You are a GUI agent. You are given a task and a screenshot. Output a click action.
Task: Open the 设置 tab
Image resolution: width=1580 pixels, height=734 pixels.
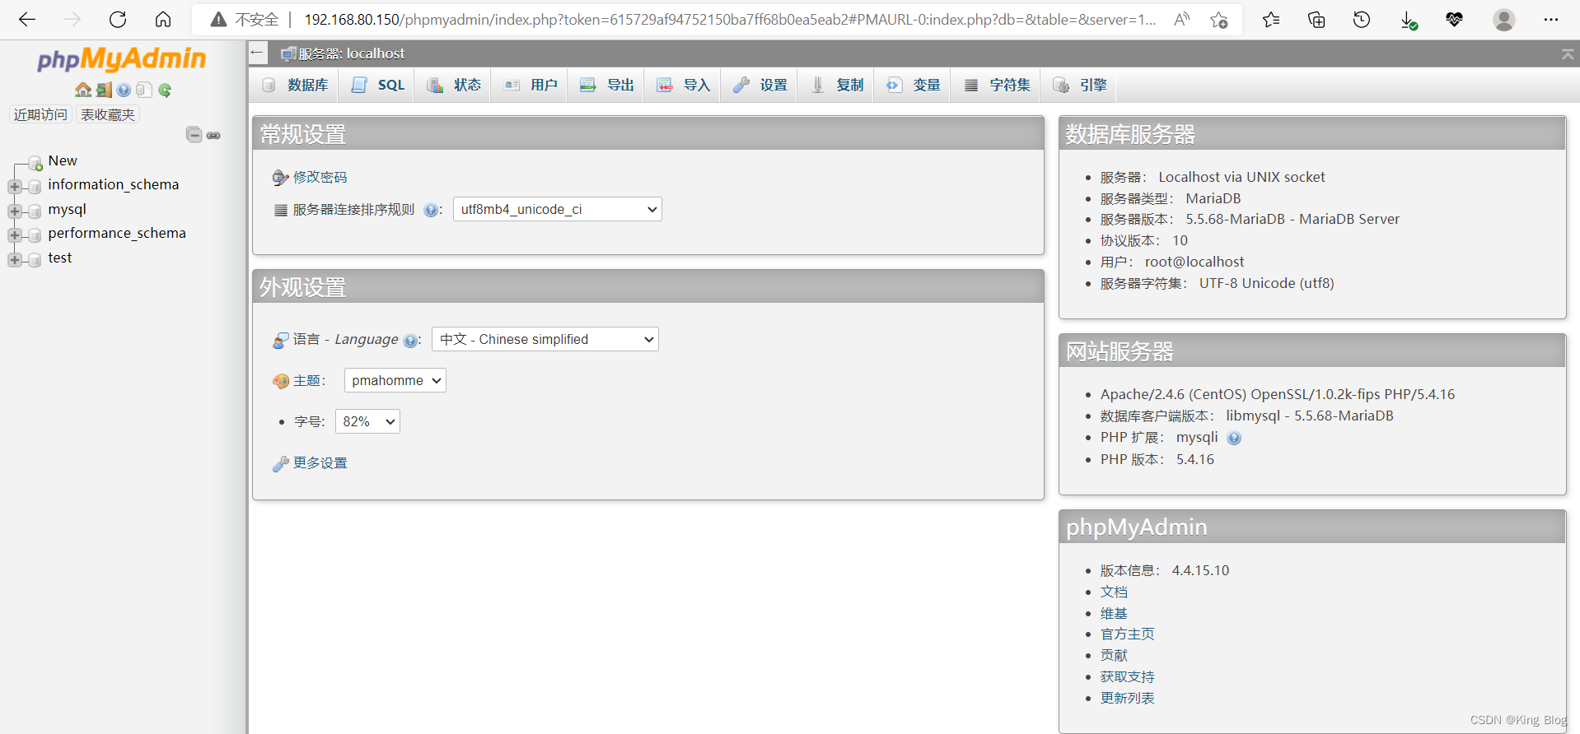coord(760,85)
